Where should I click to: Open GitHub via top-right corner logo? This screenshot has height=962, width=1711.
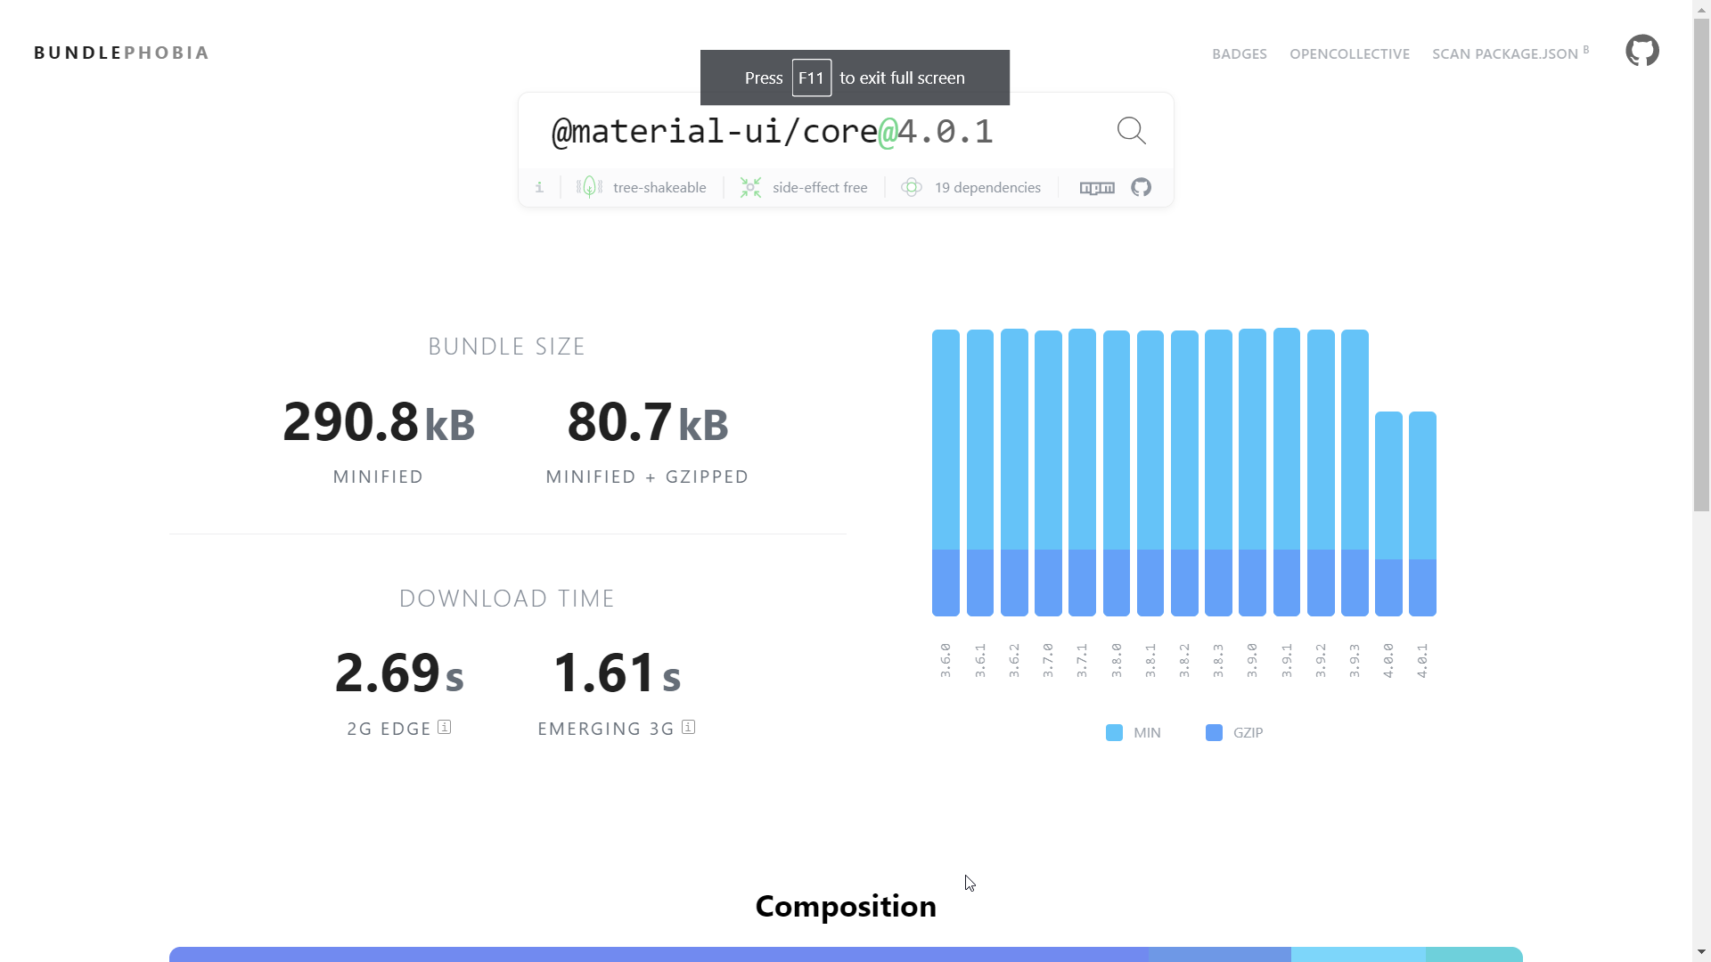(x=1642, y=51)
